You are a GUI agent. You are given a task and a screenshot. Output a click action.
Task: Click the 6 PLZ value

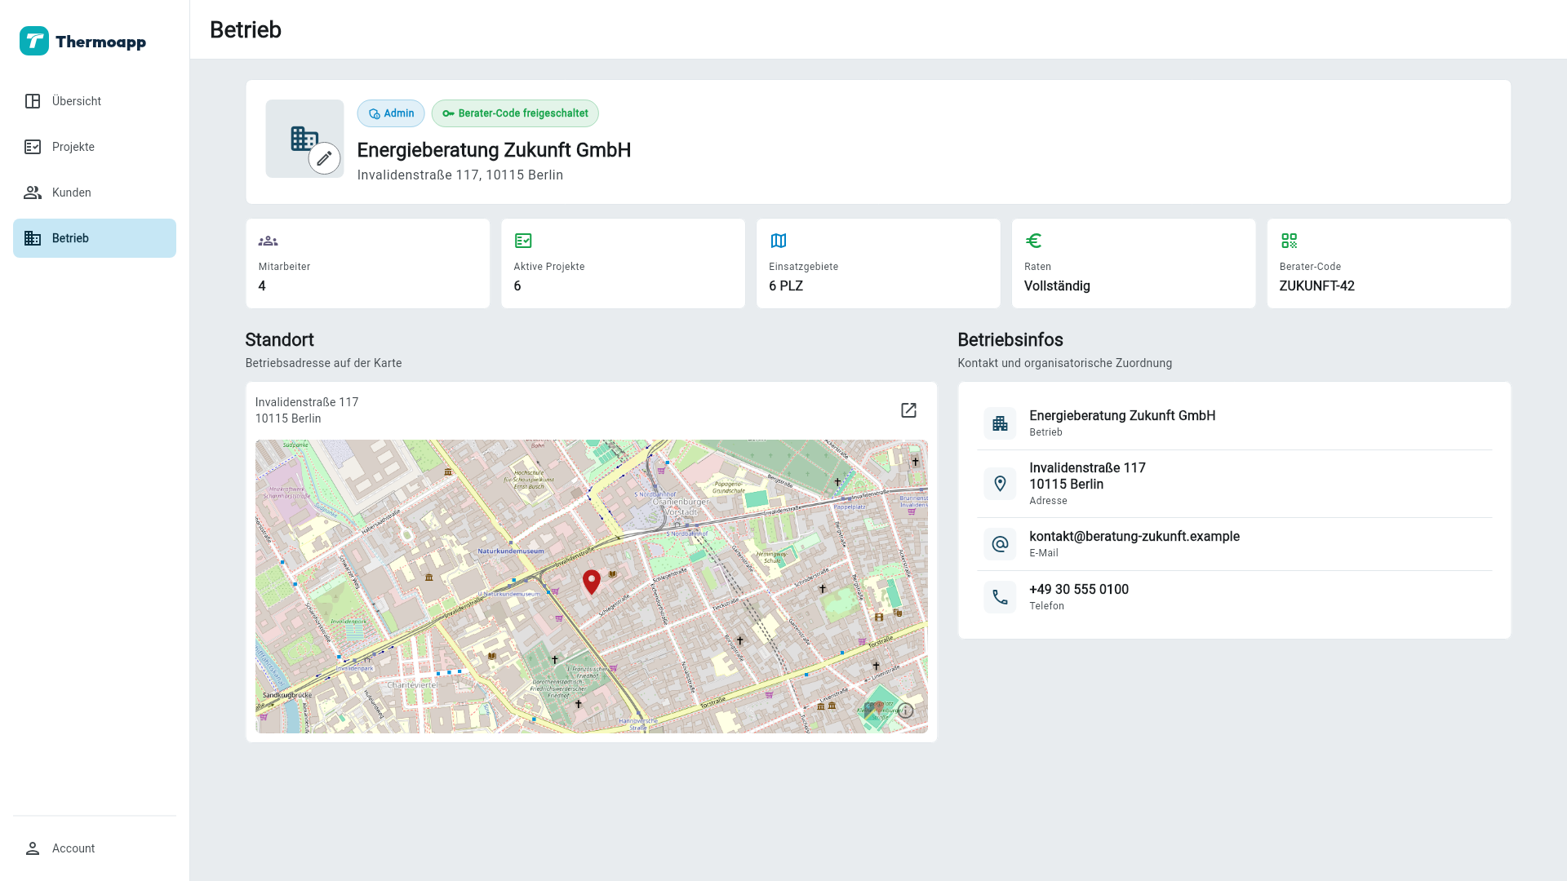pyautogui.click(x=786, y=286)
